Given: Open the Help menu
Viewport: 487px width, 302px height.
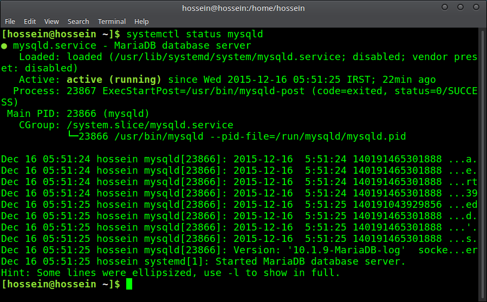Looking at the screenshot, I should 141,22.
